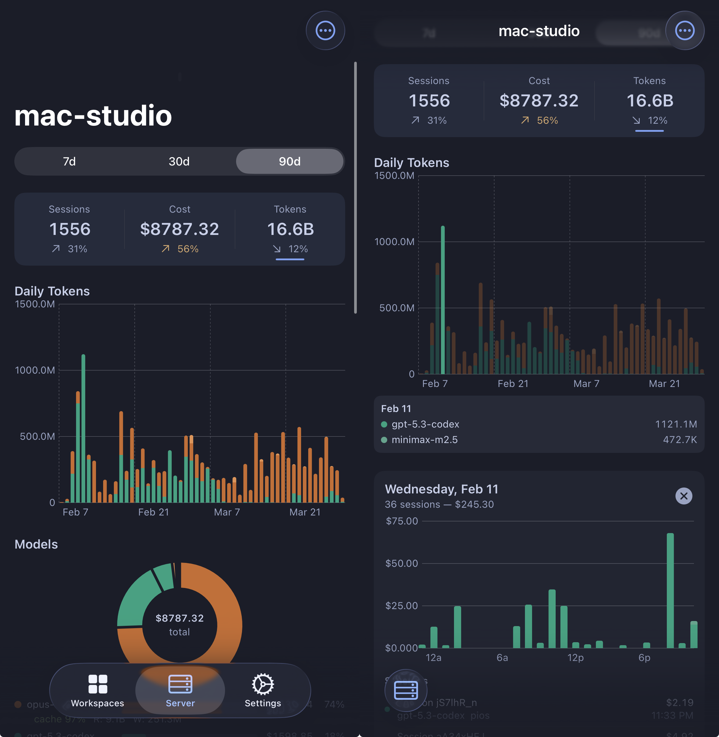Select the Cost metric in right summary card
This screenshot has height=737, width=719.
tap(539, 101)
